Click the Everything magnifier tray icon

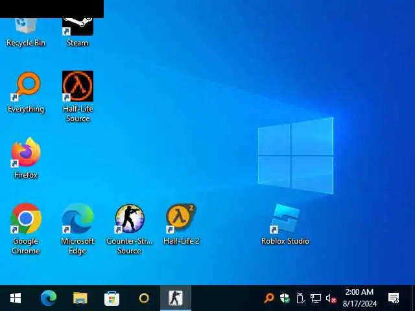268,298
